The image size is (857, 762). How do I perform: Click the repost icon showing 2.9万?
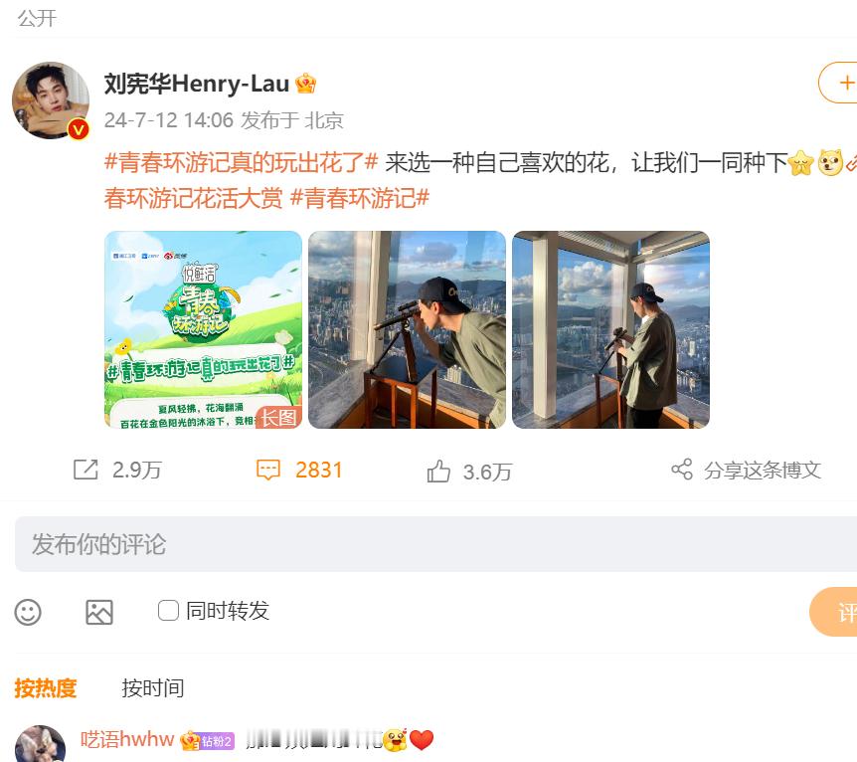[86, 470]
